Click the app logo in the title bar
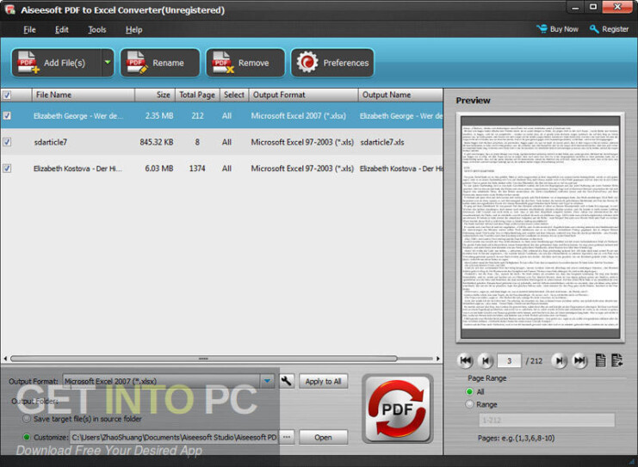The image size is (638, 467). [x=10, y=9]
